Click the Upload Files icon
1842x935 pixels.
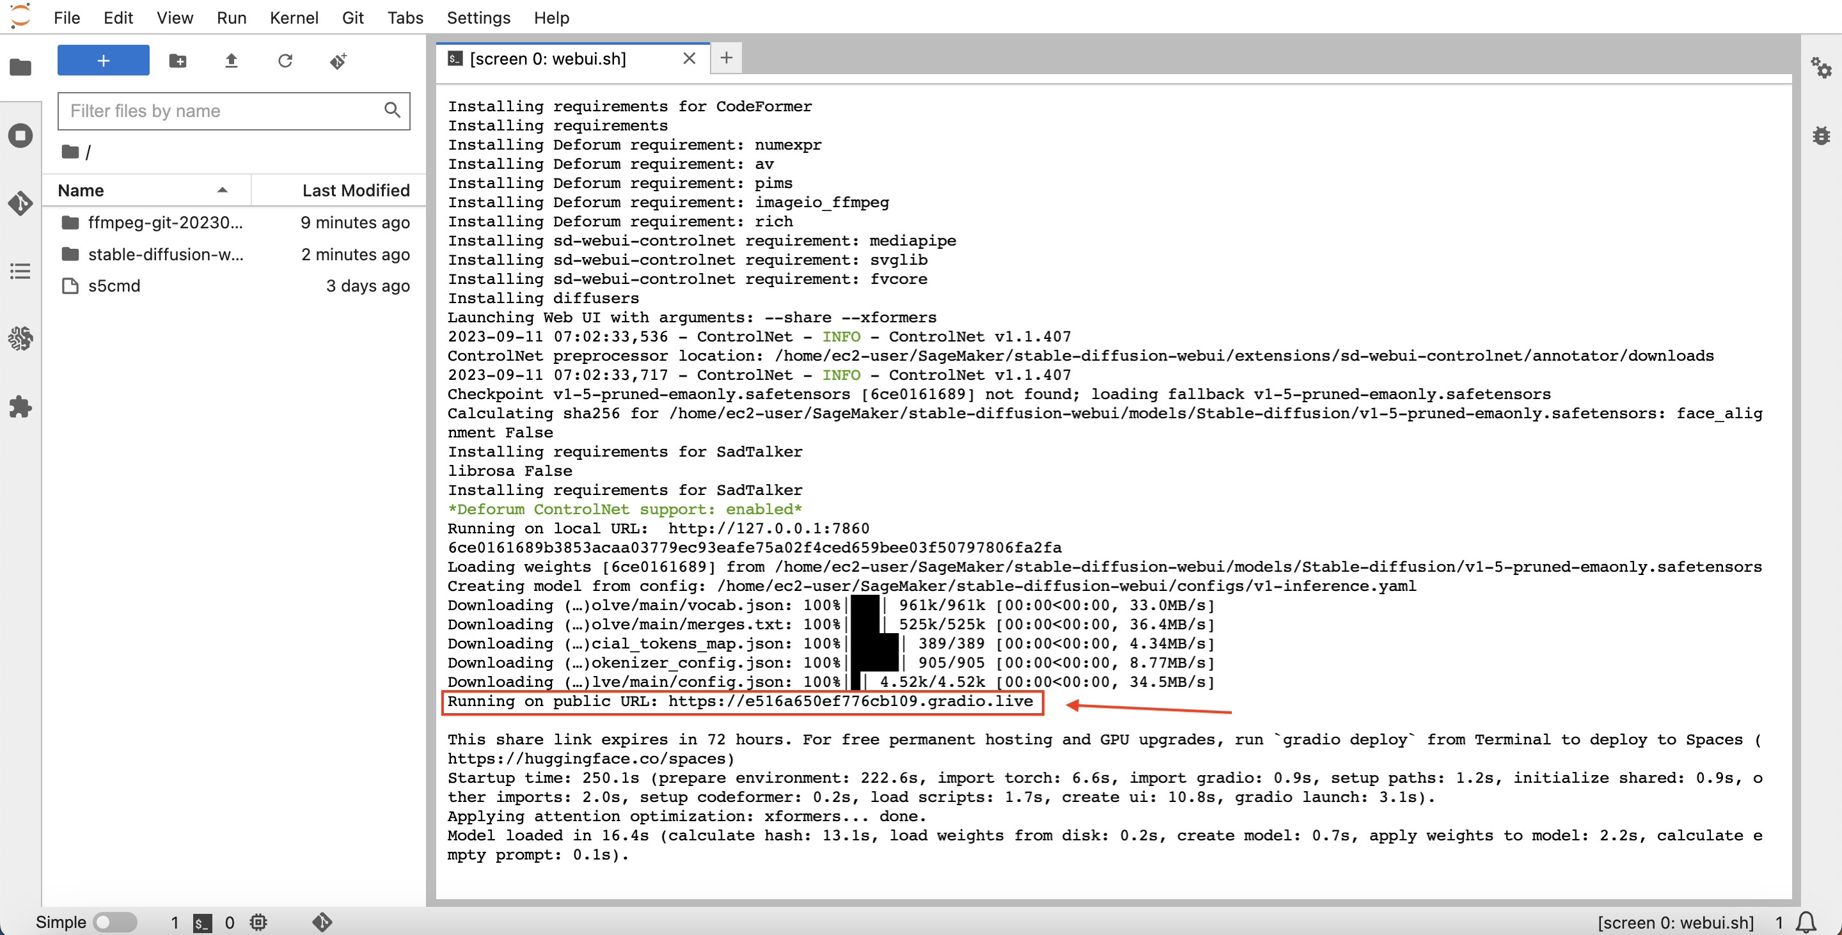[x=231, y=61]
